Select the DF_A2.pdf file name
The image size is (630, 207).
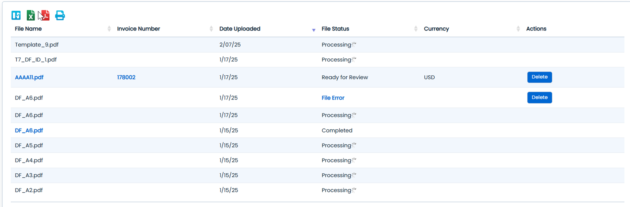click(x=29, y=190)
